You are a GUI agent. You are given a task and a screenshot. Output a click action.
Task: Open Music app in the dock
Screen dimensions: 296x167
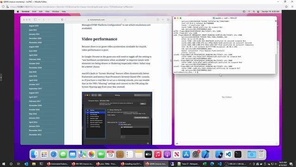point(158,154)
